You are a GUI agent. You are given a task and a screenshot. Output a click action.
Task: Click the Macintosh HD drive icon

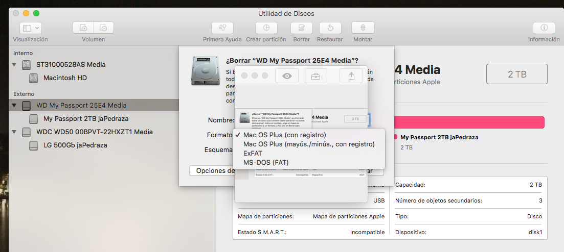[33, 78]
